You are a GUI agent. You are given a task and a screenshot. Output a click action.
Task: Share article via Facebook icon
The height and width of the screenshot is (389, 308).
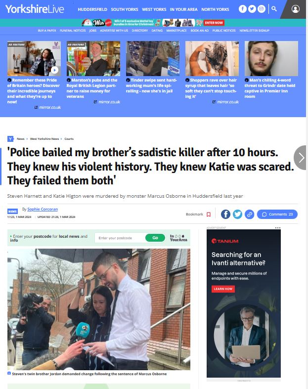[x=225, y=214]
